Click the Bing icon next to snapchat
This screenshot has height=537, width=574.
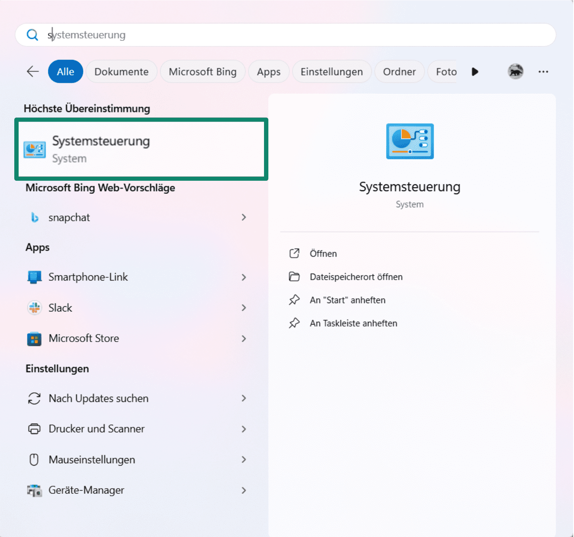click(x=35, y=217)
